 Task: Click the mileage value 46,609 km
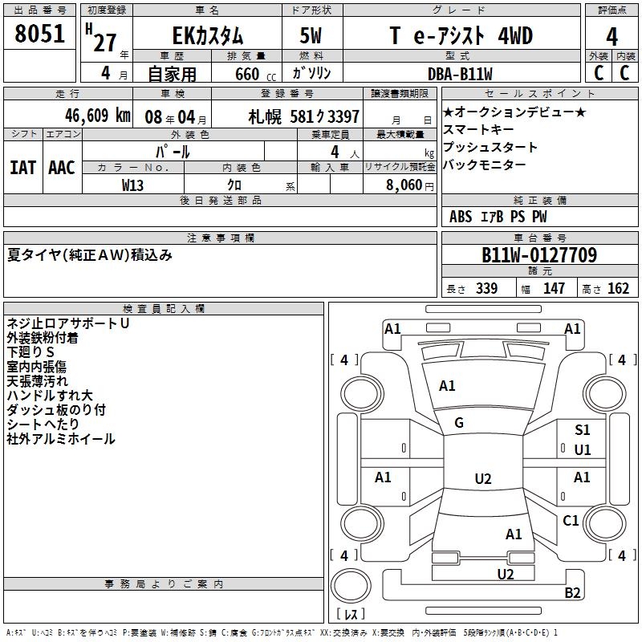[x=80, y=116]
